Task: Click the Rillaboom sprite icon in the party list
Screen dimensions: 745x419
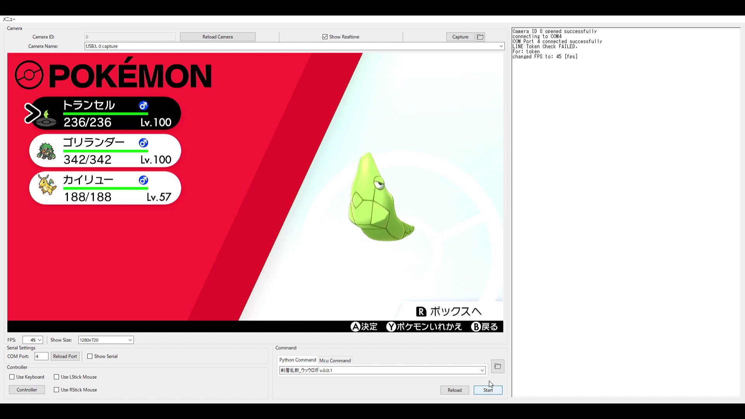Action: (46, 151)
